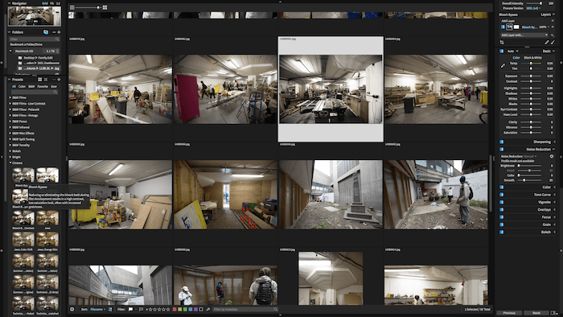Viewport: 563px width, 317px height.
Task: Open the Process Version dropdown
Action: (533, 8)
